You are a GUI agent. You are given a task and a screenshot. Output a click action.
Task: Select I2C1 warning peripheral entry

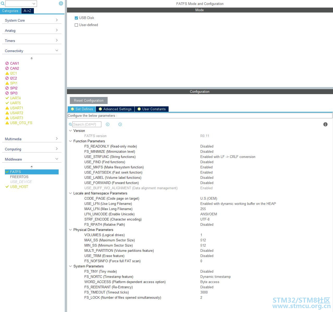tap(13, 73)
